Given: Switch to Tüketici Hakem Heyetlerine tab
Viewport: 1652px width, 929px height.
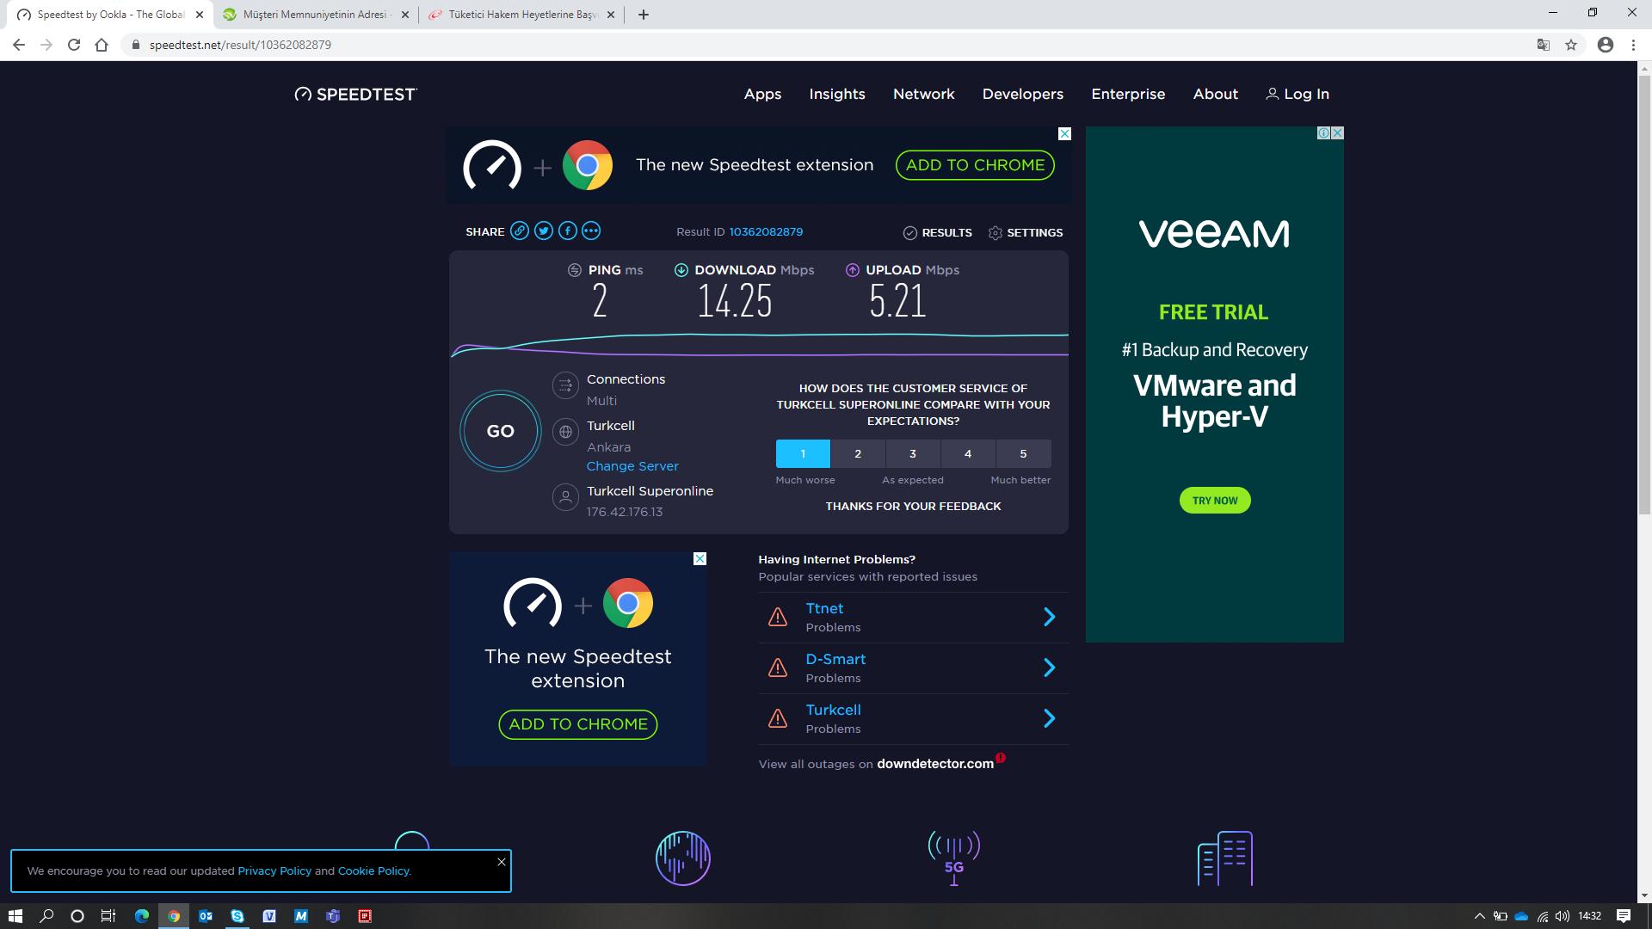Looking at the screenshot, I should point(521,15).
